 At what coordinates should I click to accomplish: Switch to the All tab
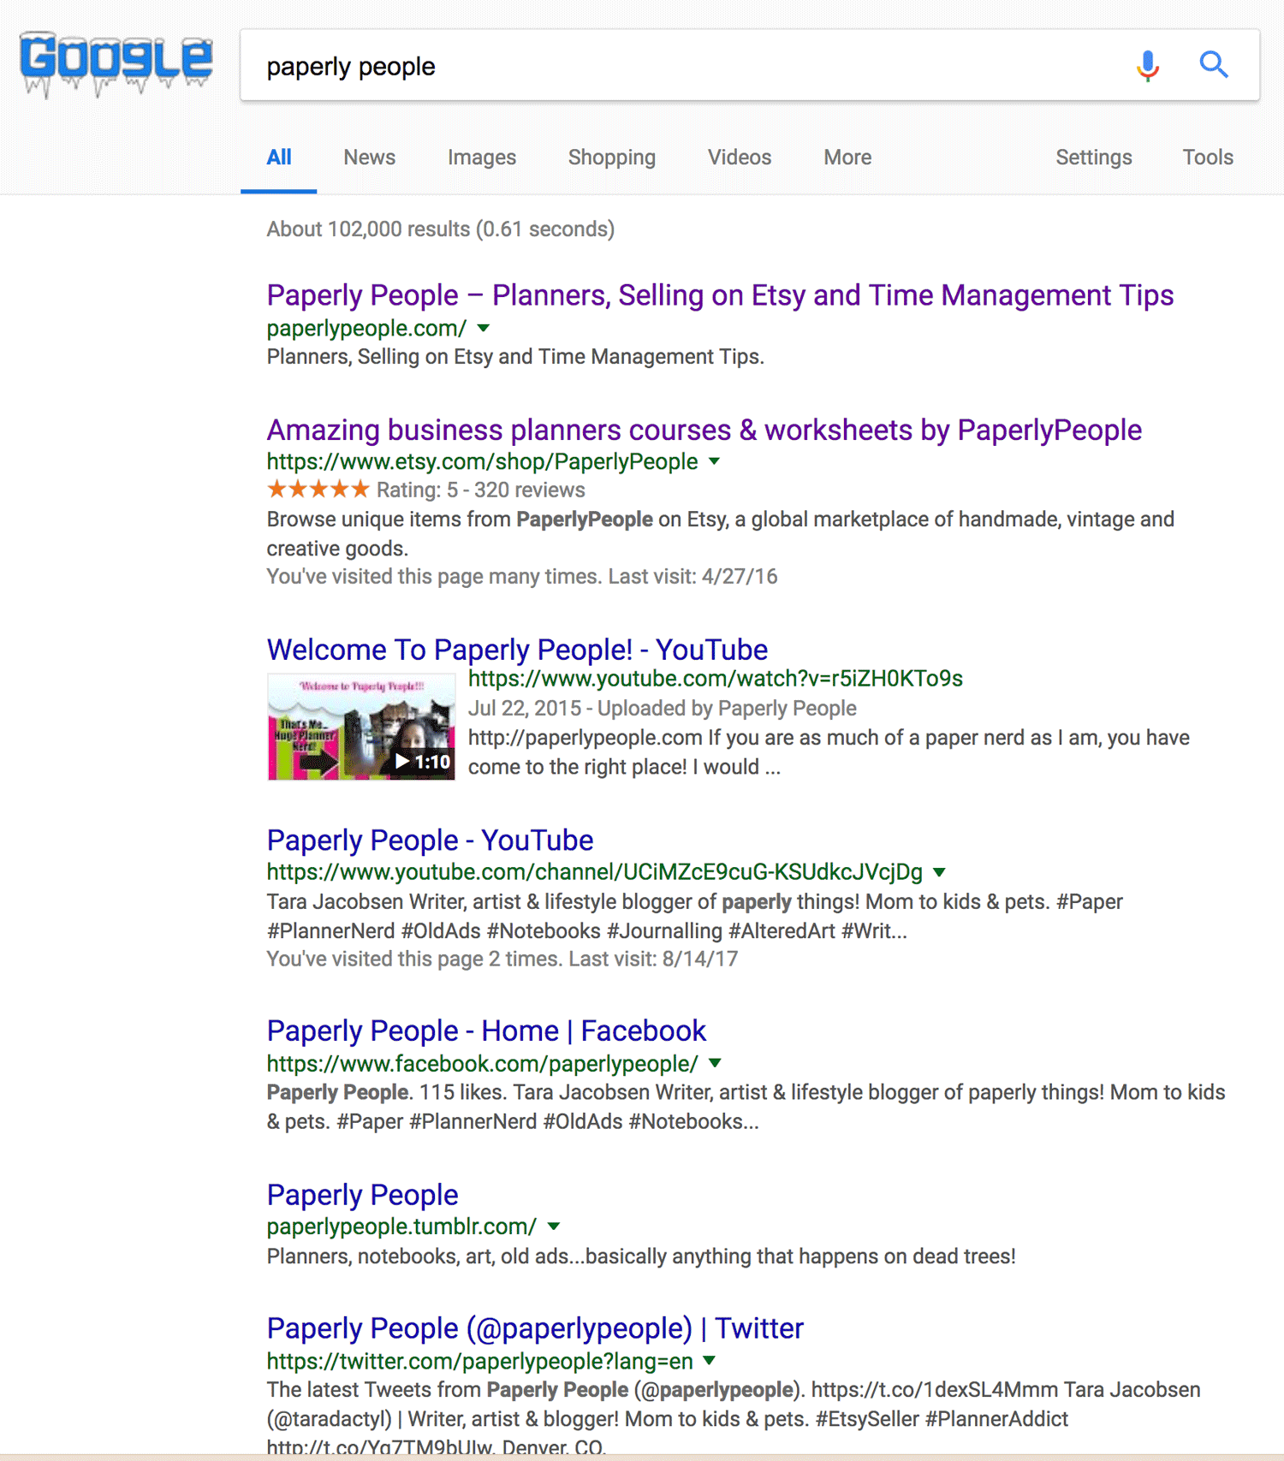[279, 157]
